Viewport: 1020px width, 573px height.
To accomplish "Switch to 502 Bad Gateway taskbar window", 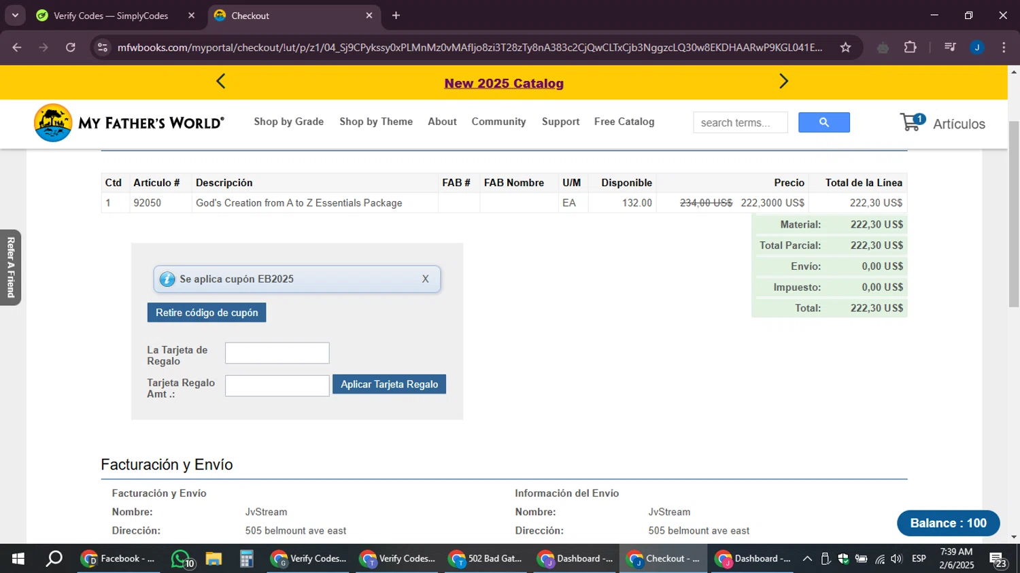I will [486, 559].
